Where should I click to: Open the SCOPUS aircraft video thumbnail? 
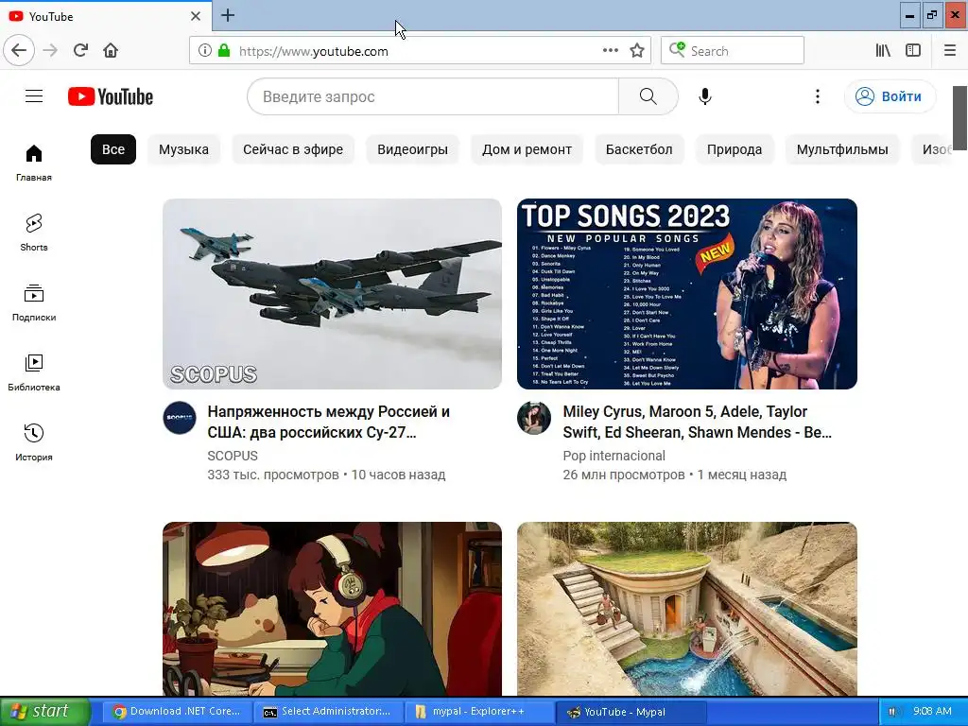tap(332, 294)
